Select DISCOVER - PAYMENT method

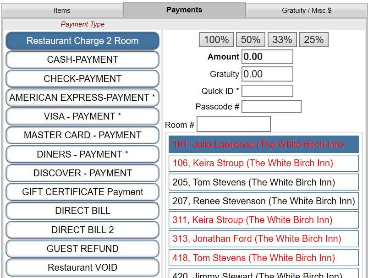[82, 173]
